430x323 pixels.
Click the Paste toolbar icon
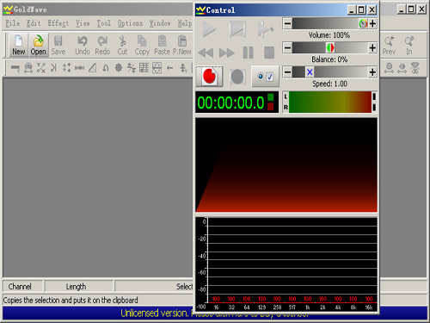[163, 45]
